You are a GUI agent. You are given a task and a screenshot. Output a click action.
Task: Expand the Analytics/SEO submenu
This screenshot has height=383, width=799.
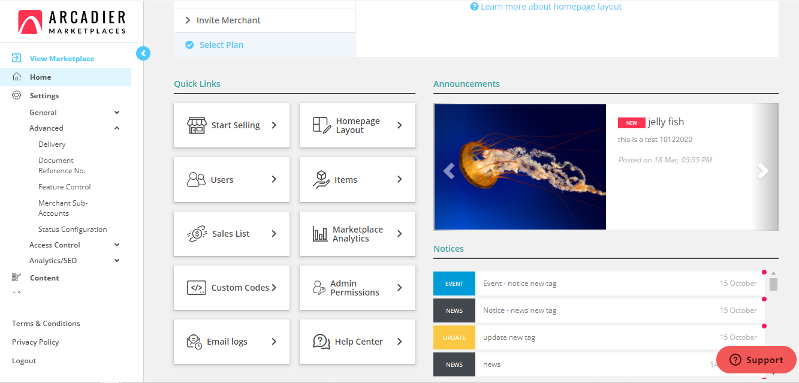click(117, 260)
